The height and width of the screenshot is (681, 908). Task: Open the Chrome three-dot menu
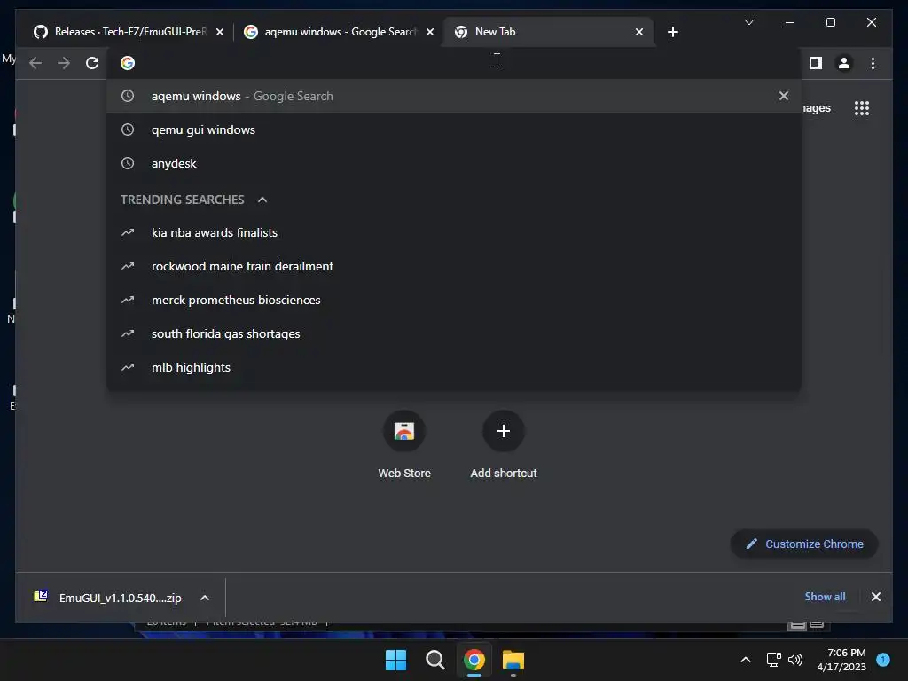(x=873, y=63)
